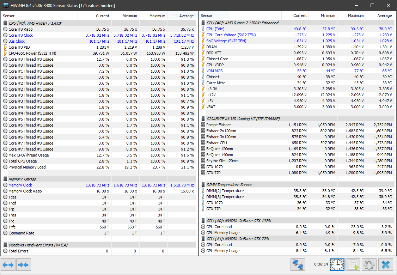Close the sensor window with blue X
Screen dimensions: 397x275
click(x=386, y=265)
